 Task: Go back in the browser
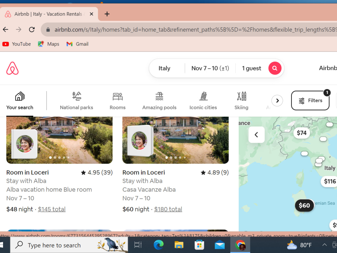(x=6, y=29)
